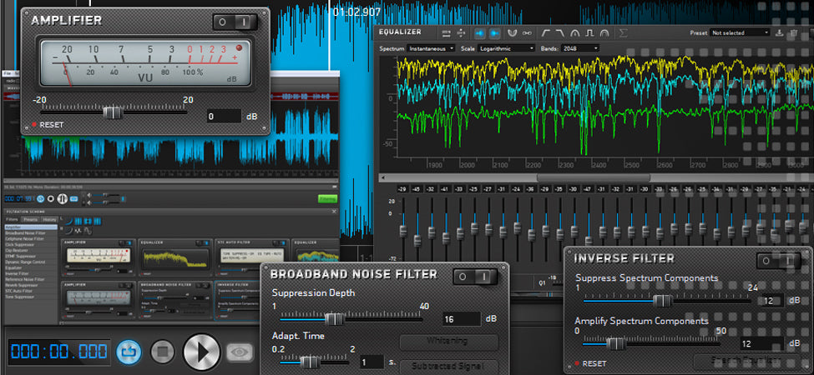The height and width of the screenshot is (375, 814).
Task: Toggle the Inverse Filter on/off switch
Action: [778, 261]
